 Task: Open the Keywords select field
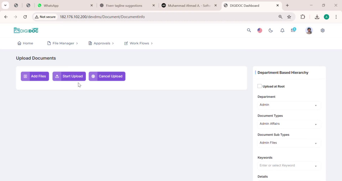[289, 166]
